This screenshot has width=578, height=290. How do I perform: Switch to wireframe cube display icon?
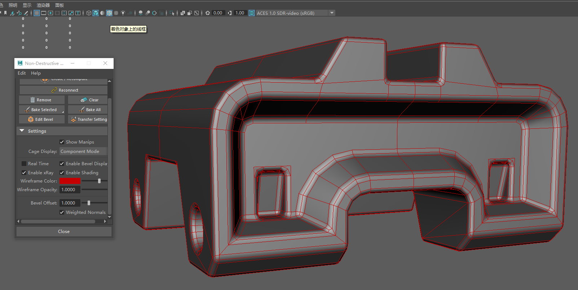(89, 13)
